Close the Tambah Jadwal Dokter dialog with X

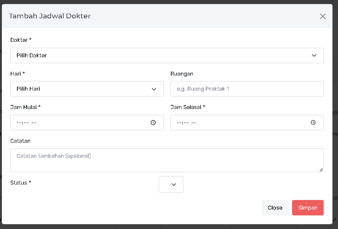click(323, 16)
